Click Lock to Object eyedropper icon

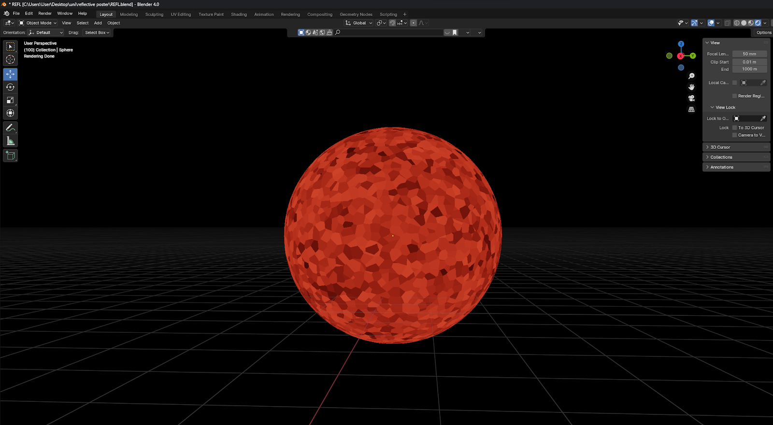[763, 118]
